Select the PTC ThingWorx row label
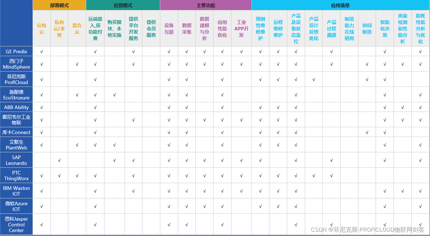 [16, 176]
